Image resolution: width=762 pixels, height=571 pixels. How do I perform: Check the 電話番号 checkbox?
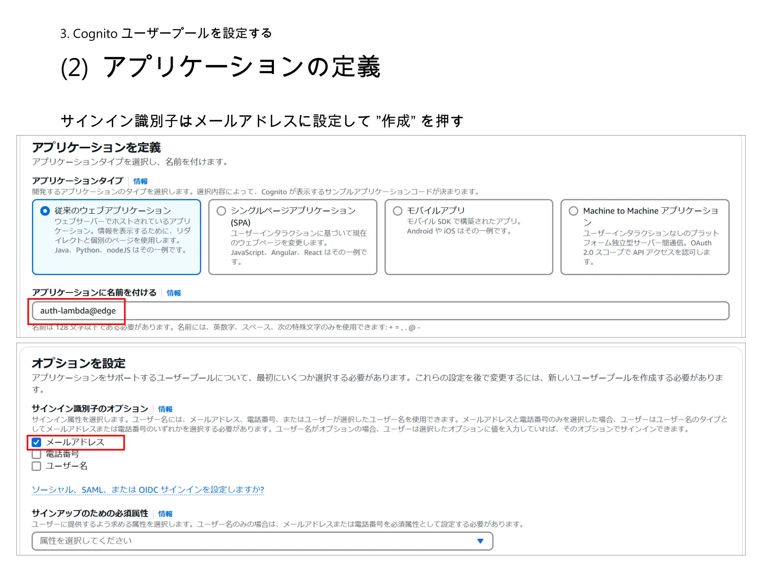[x=36, y=454]
